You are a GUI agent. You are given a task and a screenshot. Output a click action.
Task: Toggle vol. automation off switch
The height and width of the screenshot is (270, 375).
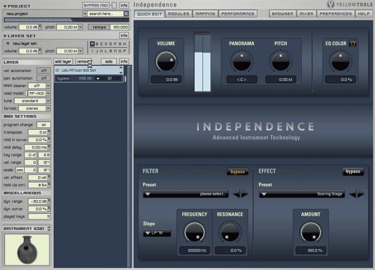[x=43, y=71]
